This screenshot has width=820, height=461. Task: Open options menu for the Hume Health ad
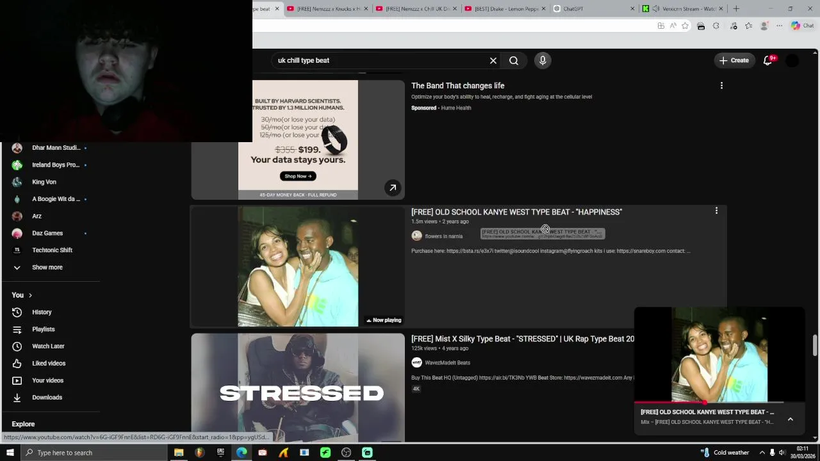click(721, 86)
